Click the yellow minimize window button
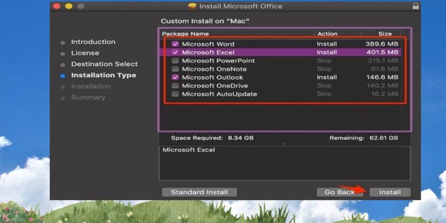This screenshot has width=446, height=223. click(69, 6)
